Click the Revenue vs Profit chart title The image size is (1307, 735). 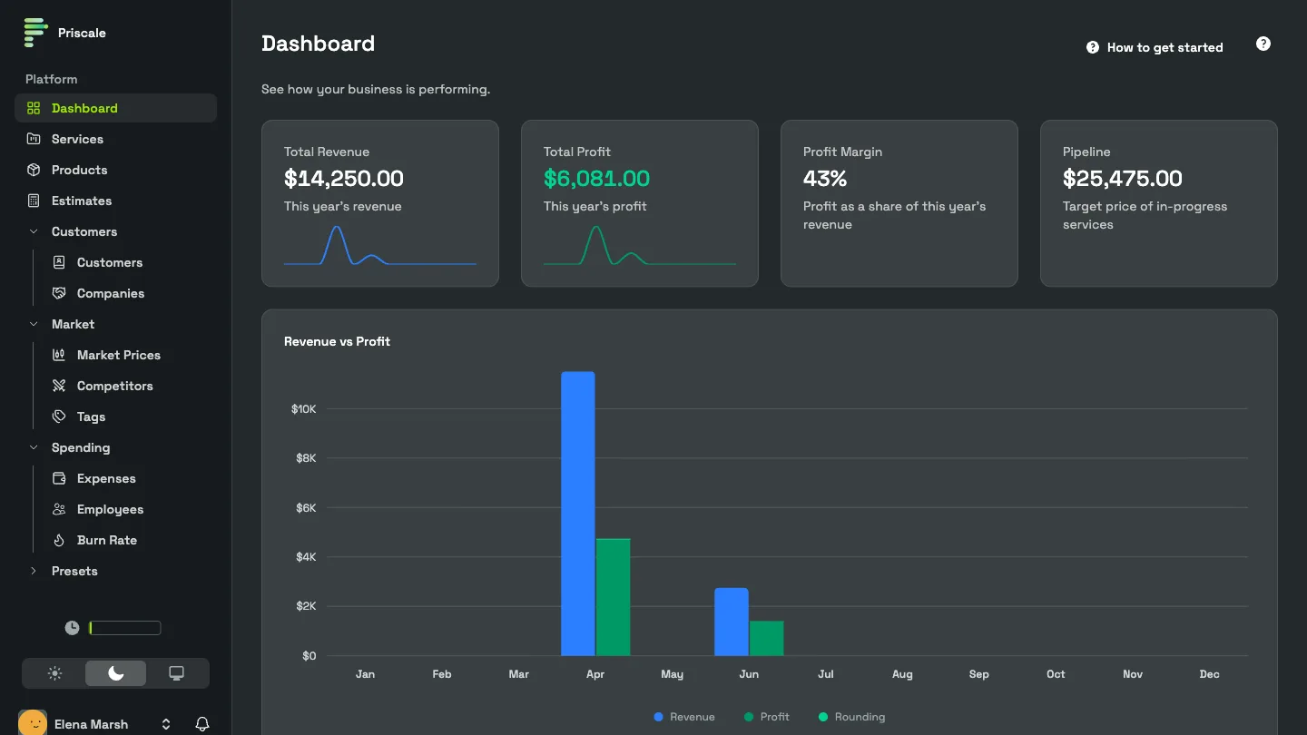(x=337, y=341)
